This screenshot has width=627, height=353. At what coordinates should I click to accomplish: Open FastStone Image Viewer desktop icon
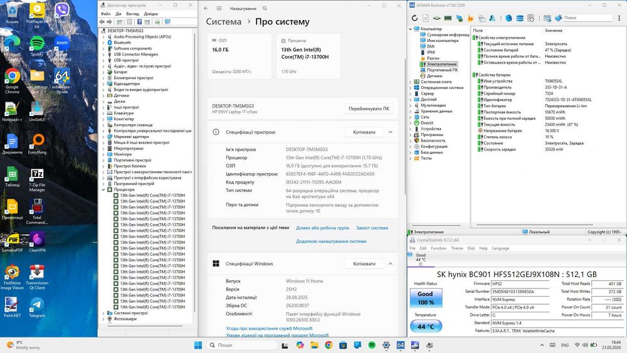click(12, 277)
